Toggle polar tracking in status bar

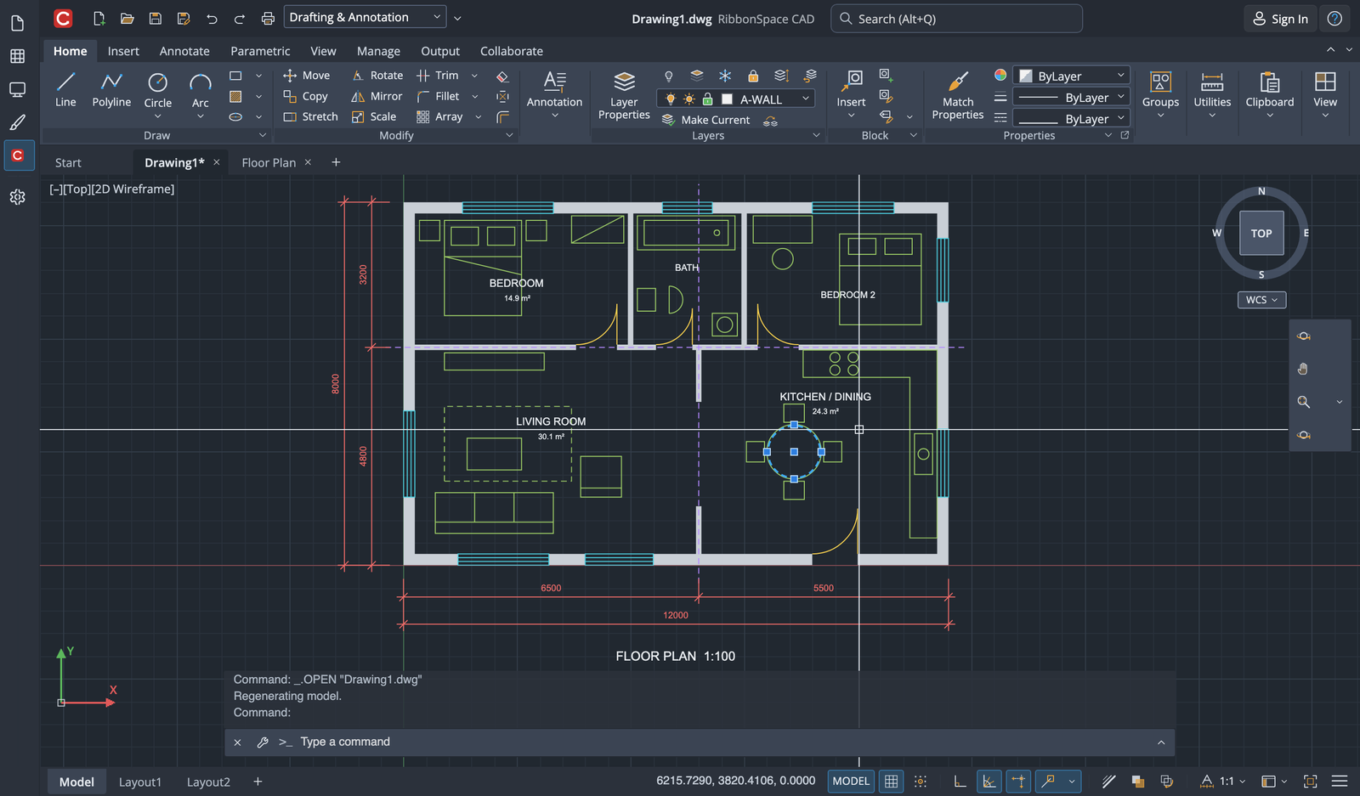tap(989, 782)
